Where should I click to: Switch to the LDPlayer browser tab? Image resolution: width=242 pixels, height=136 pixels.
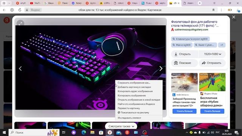tap(105, 3)
